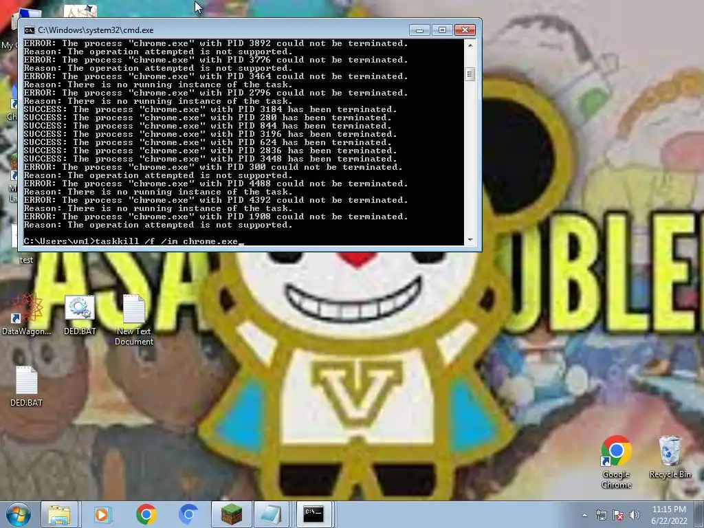Viewport: 704px width, 528px height.
Task: Open the clock showing 11:15 PM
Action: click(x=669, y=514)
